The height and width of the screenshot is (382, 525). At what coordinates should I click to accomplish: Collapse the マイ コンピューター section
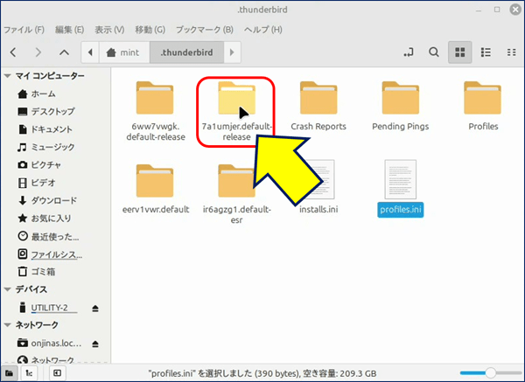point(7,76)
